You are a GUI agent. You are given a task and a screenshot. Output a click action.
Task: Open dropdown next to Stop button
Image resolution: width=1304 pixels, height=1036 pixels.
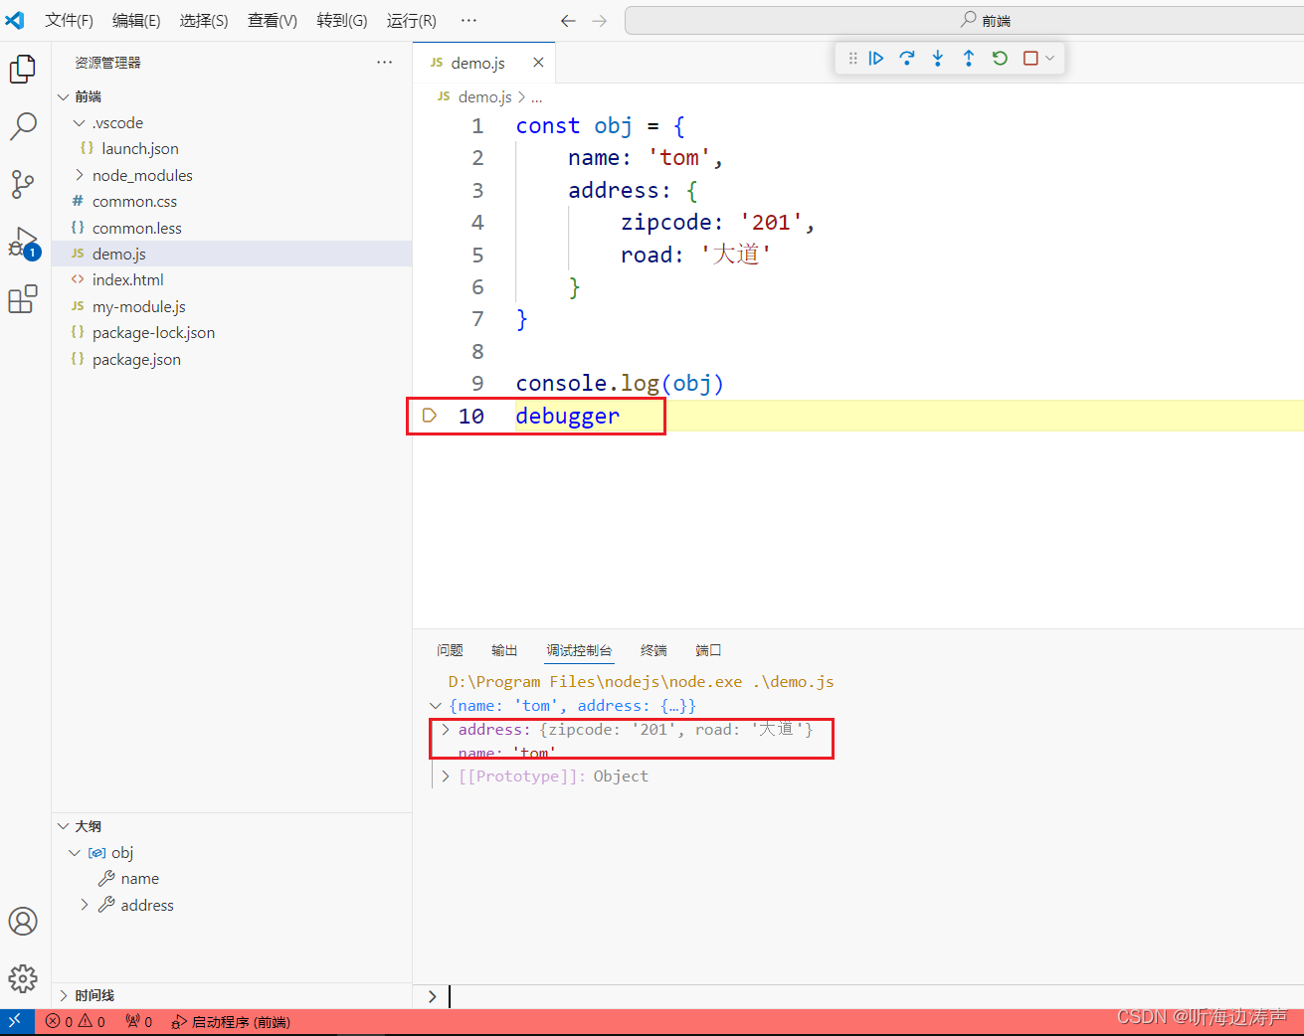point(1049,59)
